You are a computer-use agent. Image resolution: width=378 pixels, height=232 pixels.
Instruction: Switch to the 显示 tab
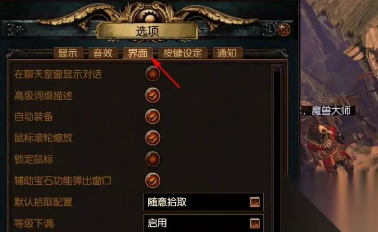(x=68, y=53)
